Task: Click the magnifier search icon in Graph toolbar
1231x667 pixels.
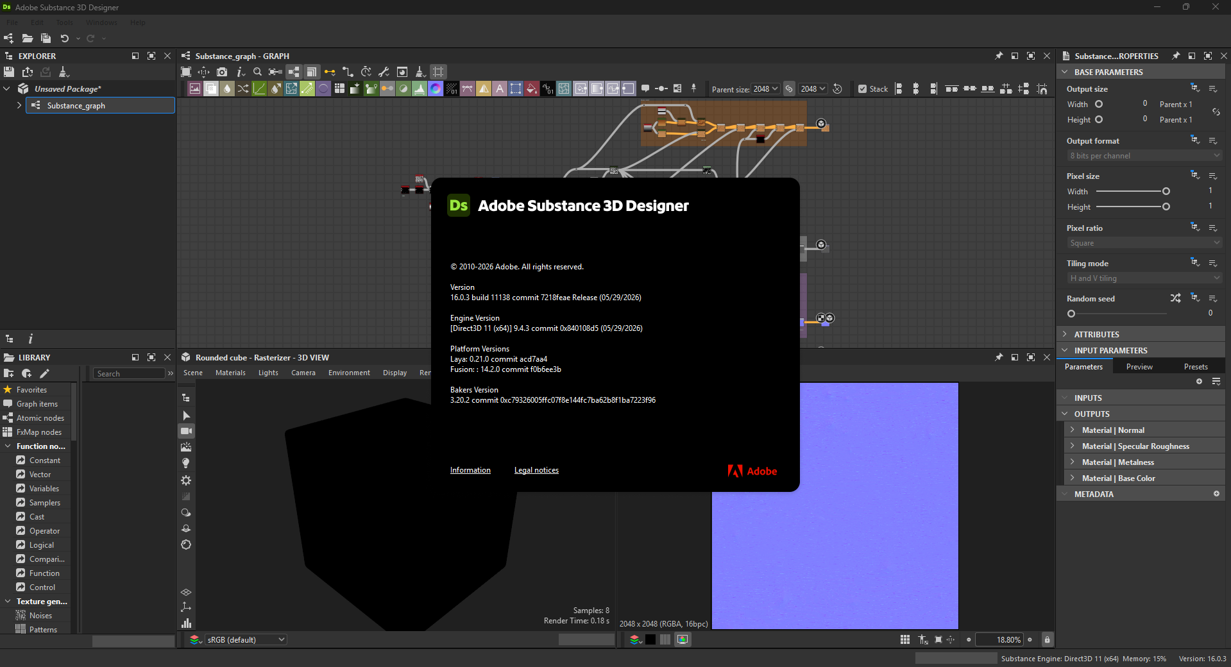Action: pyautogui.click(x=258, y=72)
